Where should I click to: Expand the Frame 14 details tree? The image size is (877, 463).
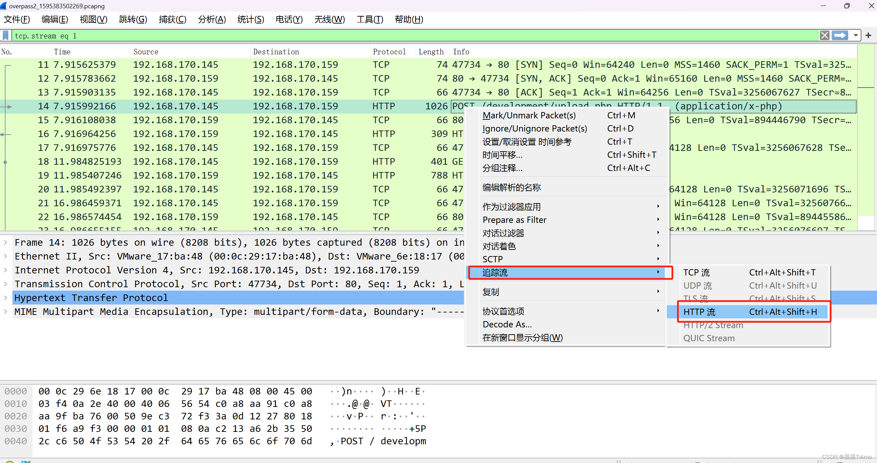[6, 243]
